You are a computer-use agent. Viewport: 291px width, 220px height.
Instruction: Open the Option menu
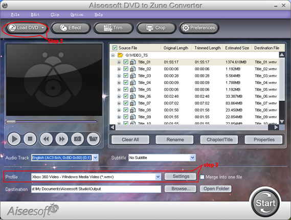(77, 14)
